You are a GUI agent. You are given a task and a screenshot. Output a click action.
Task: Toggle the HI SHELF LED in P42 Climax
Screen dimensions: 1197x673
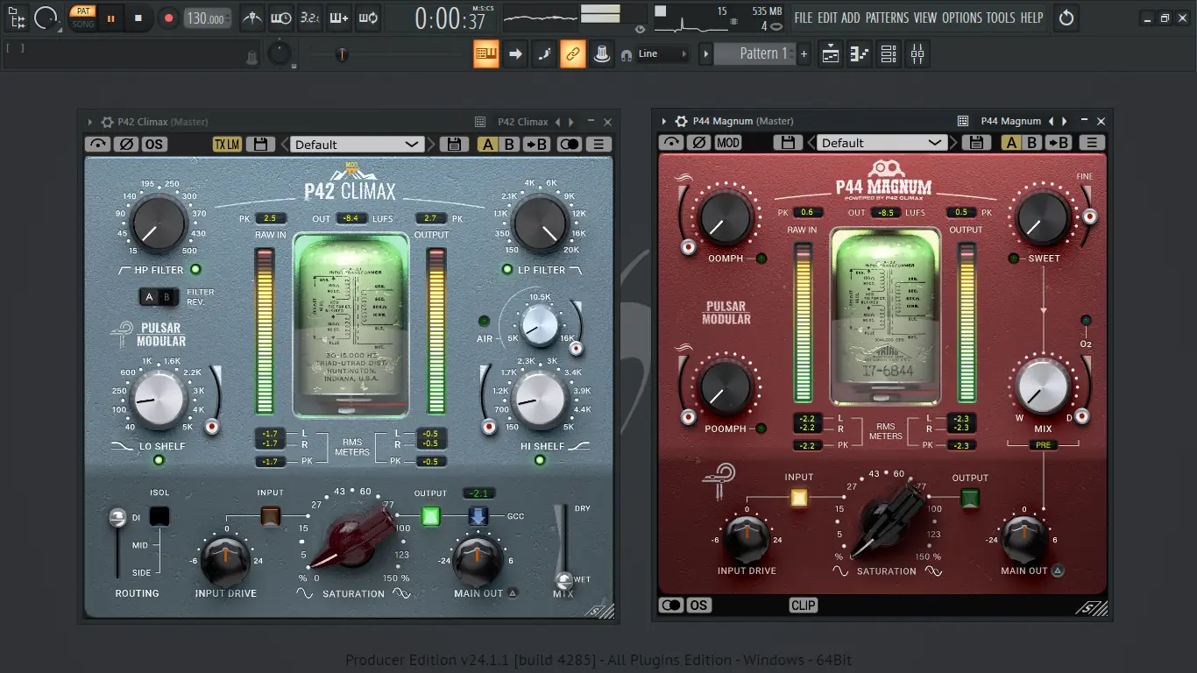coord(541,460)
